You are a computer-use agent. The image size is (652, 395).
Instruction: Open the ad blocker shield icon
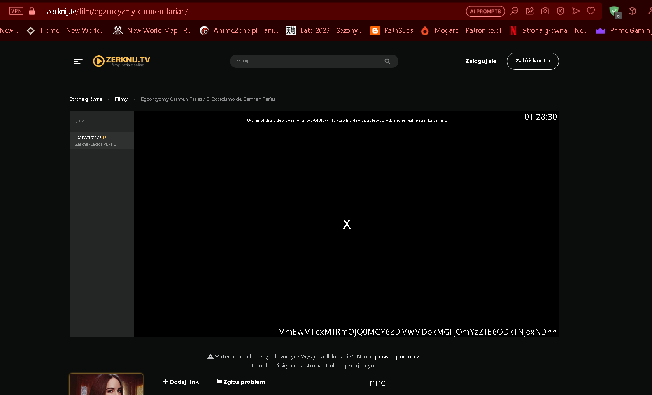click(x=614, y=12)
